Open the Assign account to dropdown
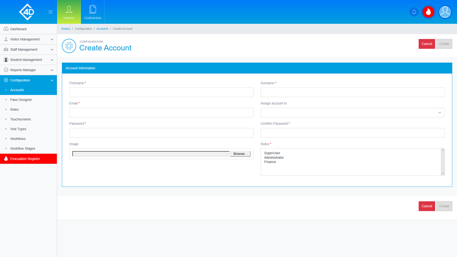Screen dimensions: 457x257 (x=353, y=113)
